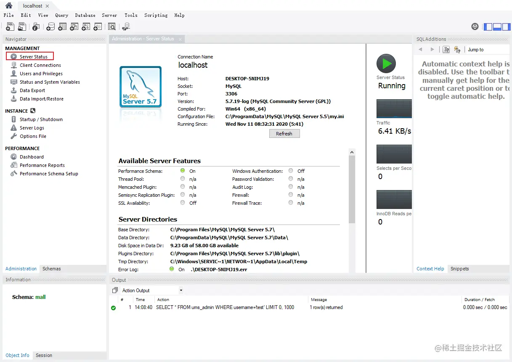Create a new SQL tab from toolbar
The width and height of the screenshot is (512, 362).
coord(10,26)
